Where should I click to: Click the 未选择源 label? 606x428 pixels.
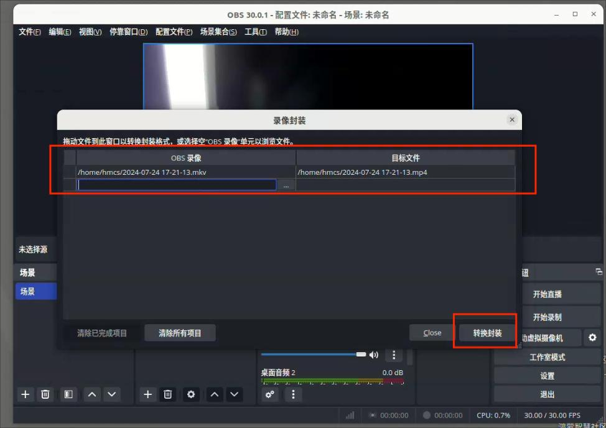[x=33, y=249]
